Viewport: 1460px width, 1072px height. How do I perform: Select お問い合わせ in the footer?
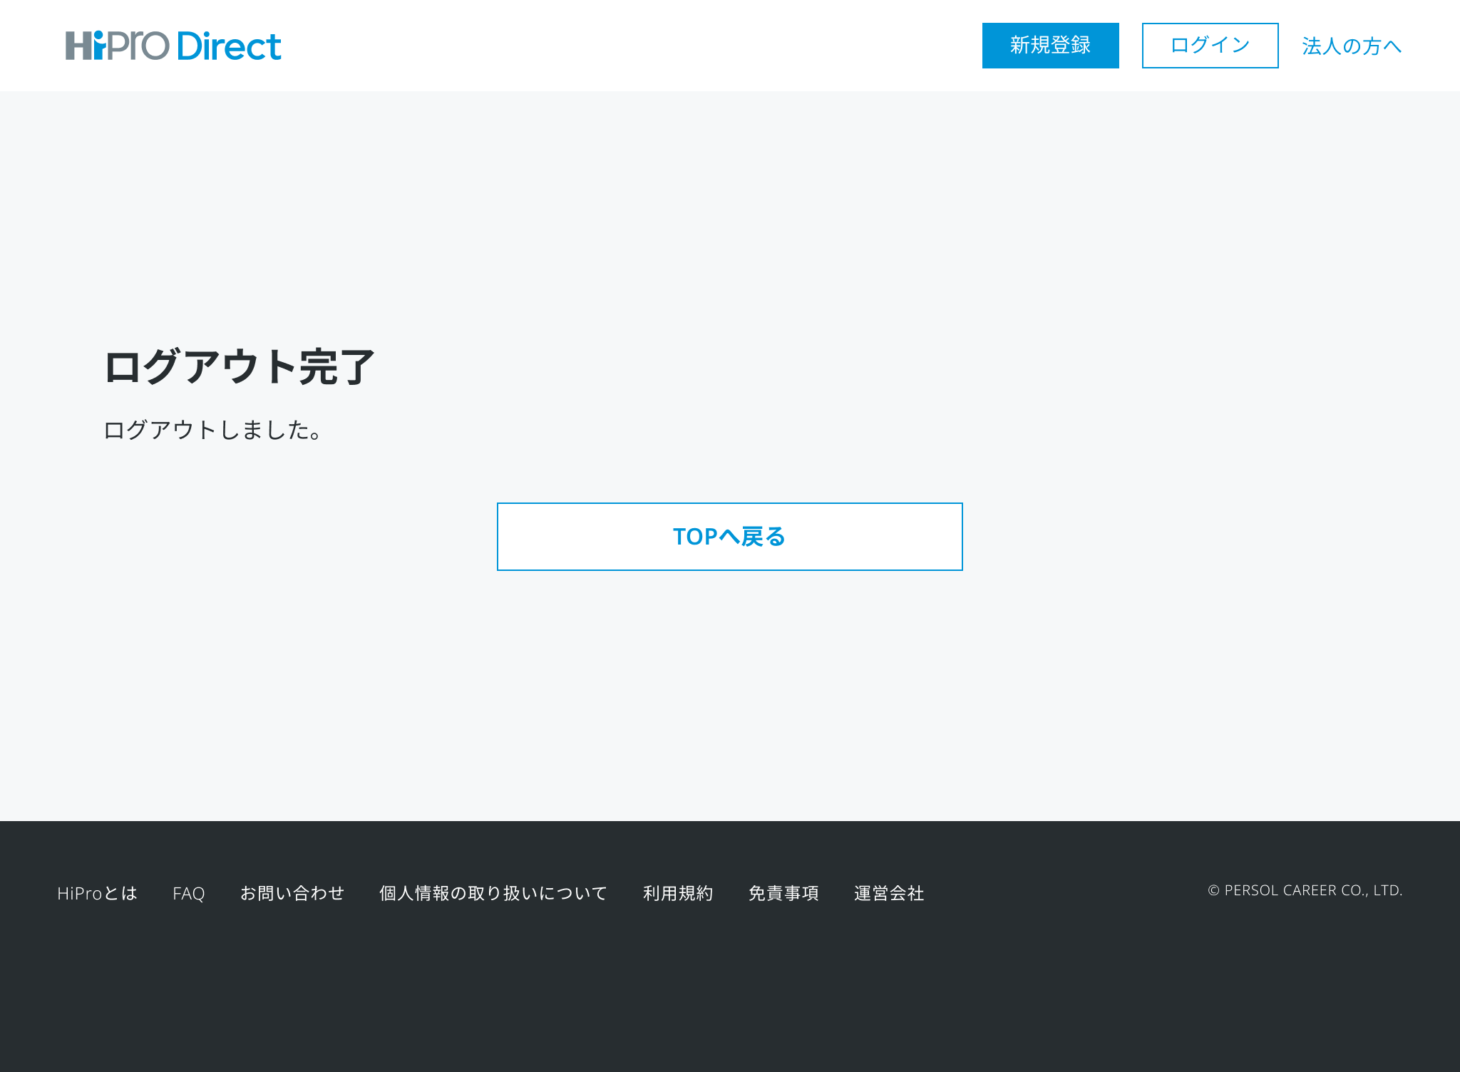point(292,893)
